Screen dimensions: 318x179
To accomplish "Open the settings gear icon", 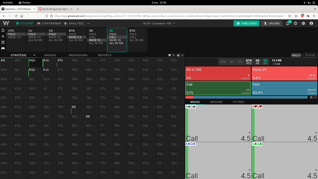I will click(303, 24).
